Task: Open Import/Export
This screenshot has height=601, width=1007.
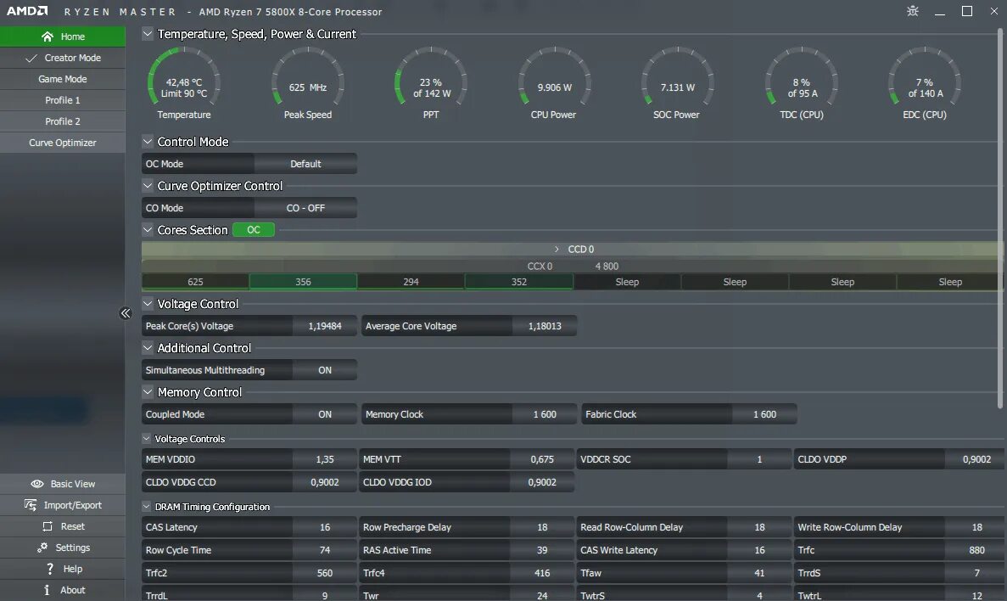Action: (63, 505)
